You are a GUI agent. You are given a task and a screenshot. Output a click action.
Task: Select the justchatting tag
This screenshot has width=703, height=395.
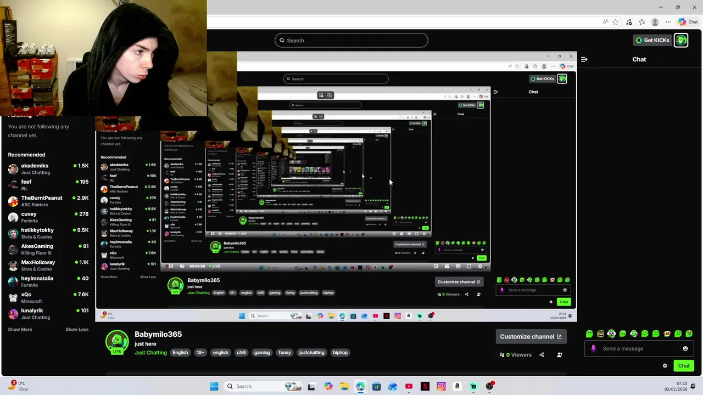coord(311,352)
